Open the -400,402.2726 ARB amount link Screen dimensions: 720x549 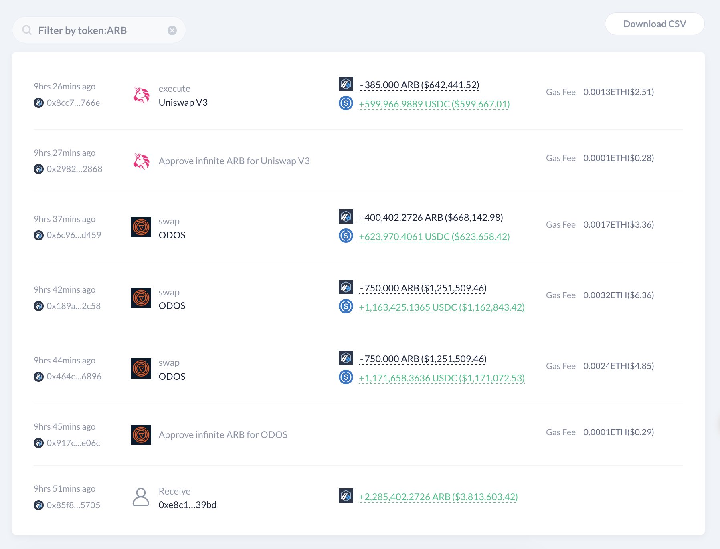[431, 217]
